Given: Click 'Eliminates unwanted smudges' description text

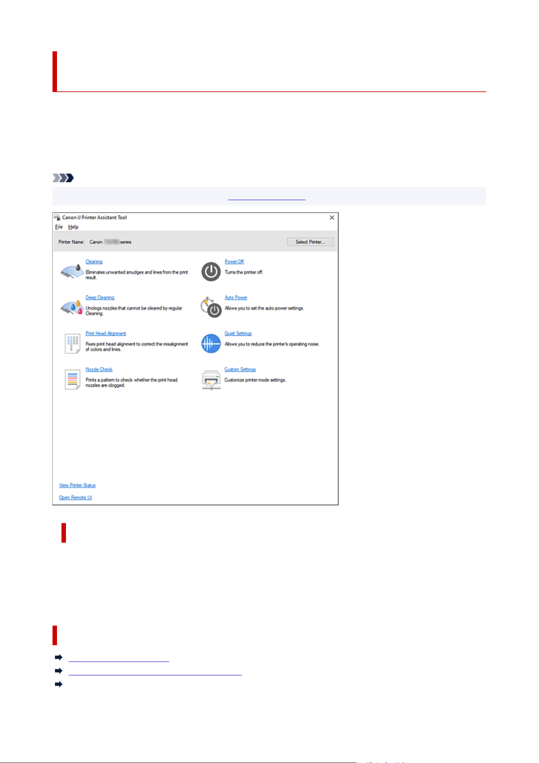Looking at the screenshot, I should (137, 275).
